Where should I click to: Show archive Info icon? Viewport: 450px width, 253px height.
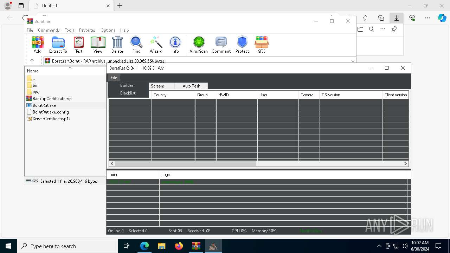pyautogui.click(x=175, y=45)
